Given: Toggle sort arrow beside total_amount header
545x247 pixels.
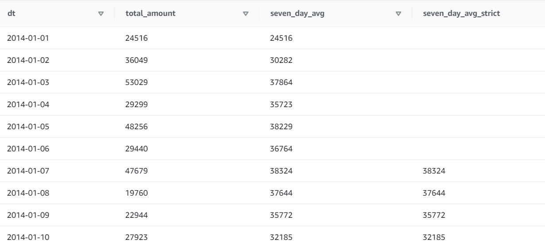Looking at the screenshot, I should [x=246, y=14].
